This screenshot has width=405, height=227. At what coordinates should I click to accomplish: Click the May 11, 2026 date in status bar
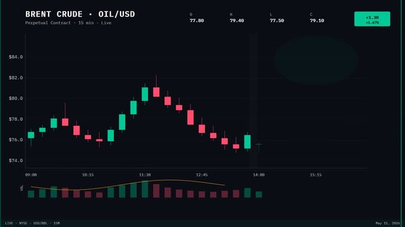coord(387,223)
